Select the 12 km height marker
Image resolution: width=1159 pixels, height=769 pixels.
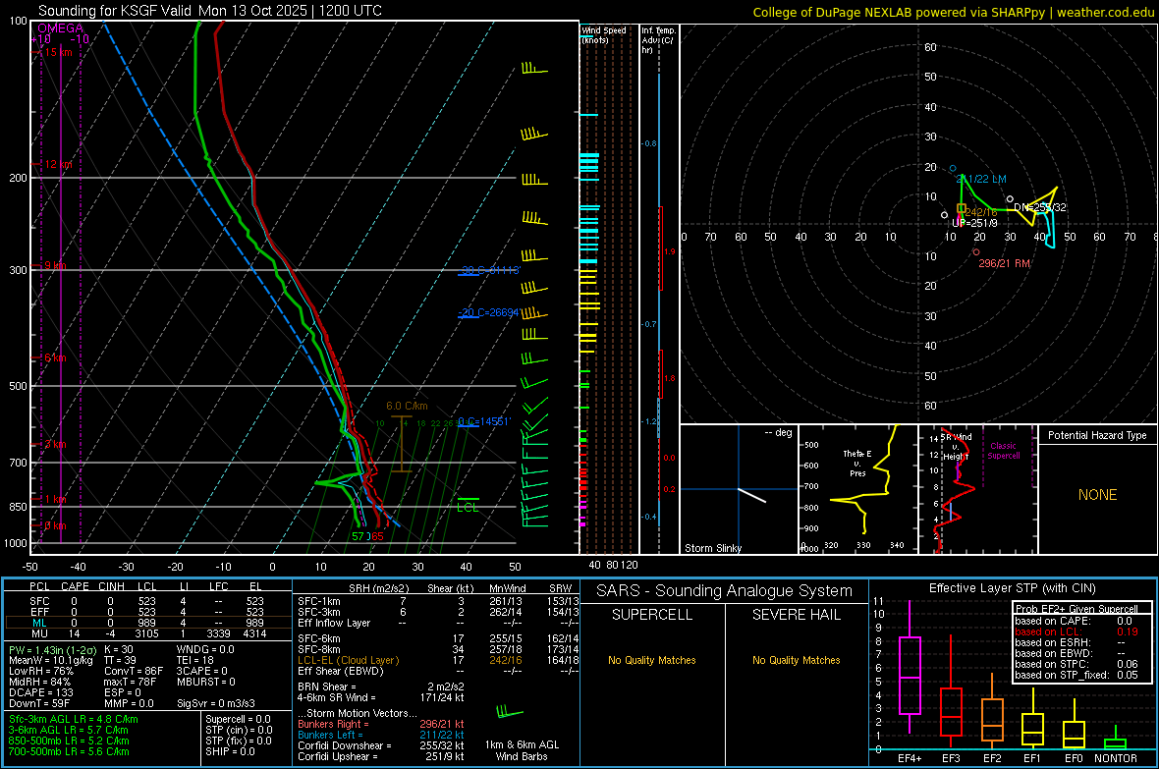(58, 164)
